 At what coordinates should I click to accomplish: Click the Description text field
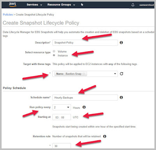85,43
